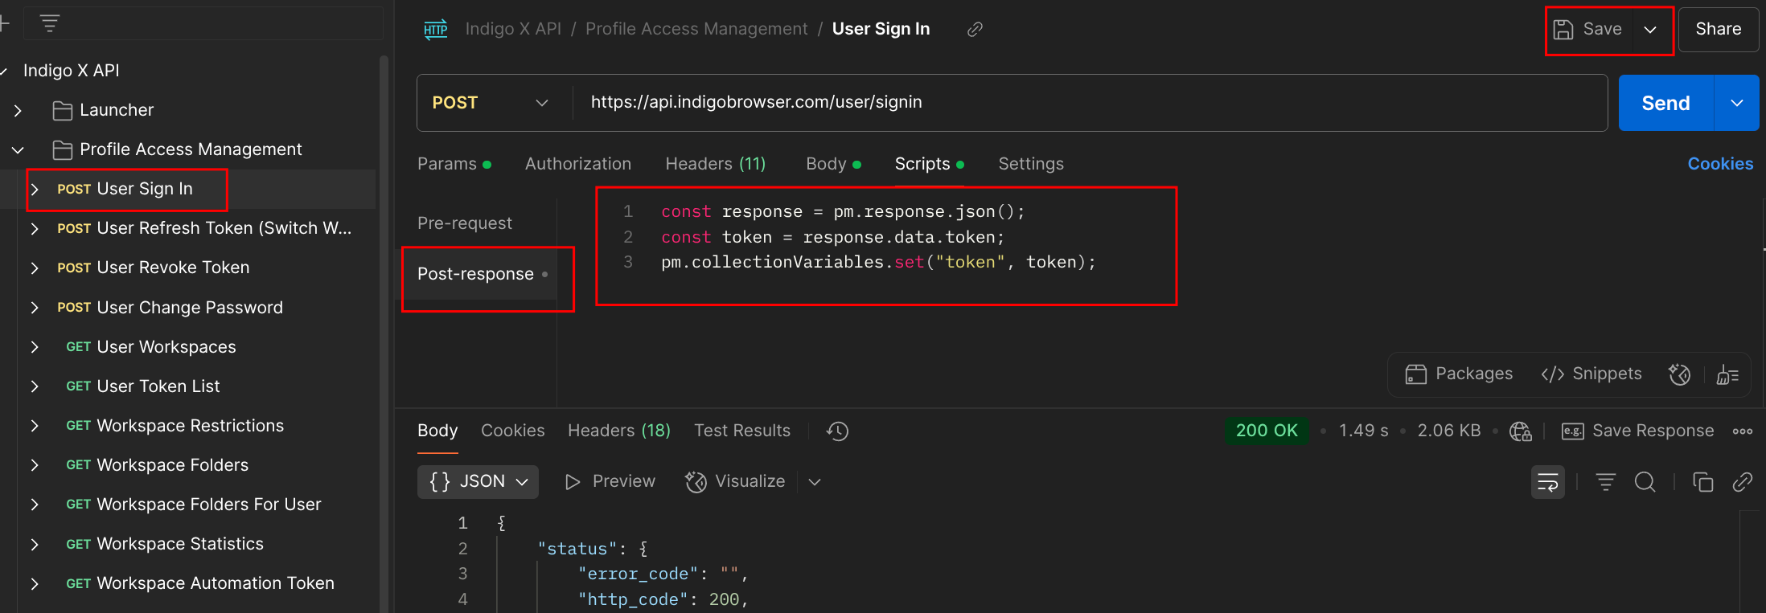This screenshot has width=1766, height=613.
Task: Click Profile Access Management breadcrumb
Action: click(696, 29)
